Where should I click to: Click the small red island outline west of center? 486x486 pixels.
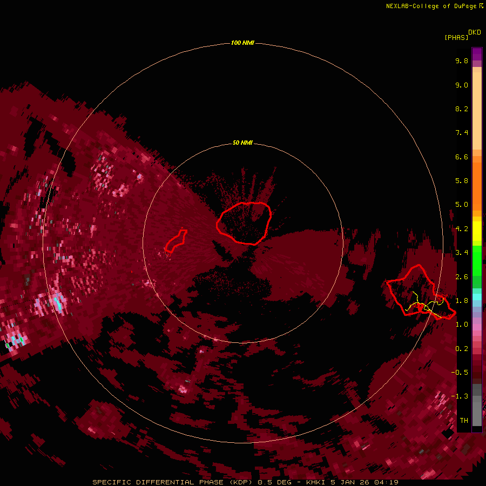175,240
